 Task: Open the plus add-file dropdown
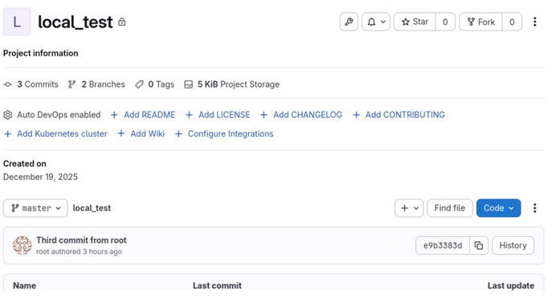[x=409, y=208]
